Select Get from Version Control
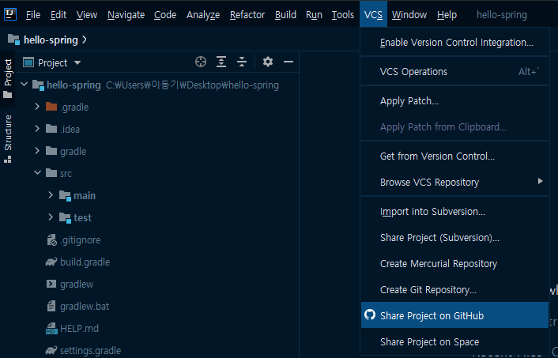558x358 pixels. pos(454,156)
